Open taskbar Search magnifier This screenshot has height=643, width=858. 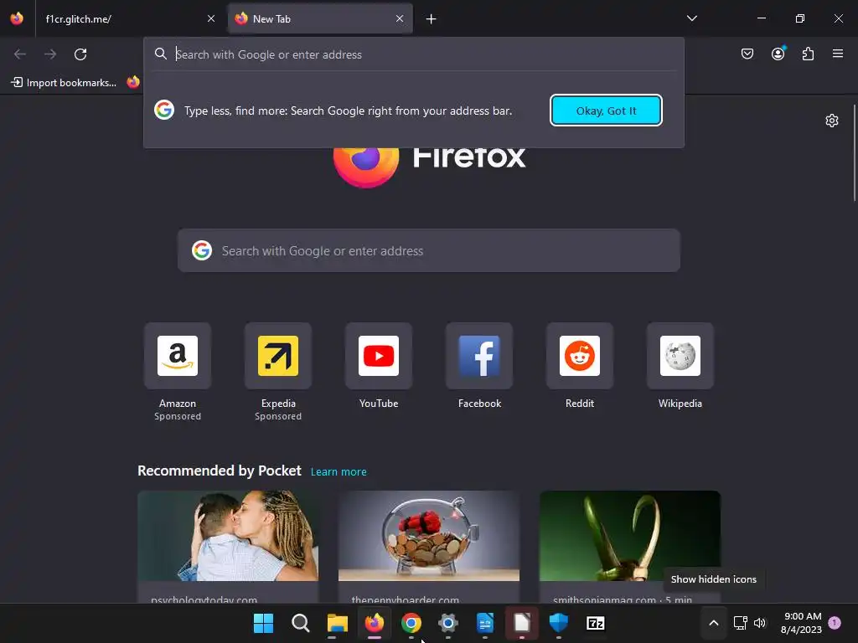(301, 623)
